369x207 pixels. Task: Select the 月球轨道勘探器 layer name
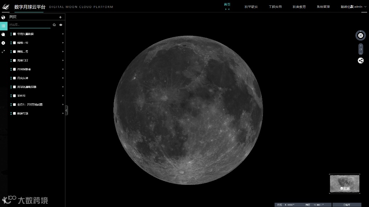(x=27, y=87)
